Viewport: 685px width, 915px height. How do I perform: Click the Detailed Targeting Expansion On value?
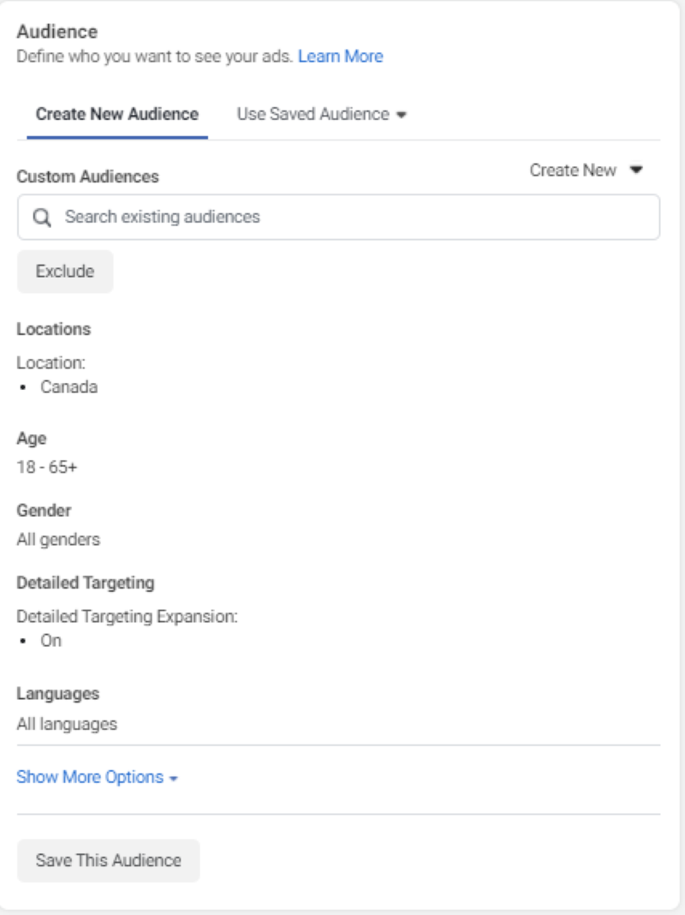[x=51, y=640]
